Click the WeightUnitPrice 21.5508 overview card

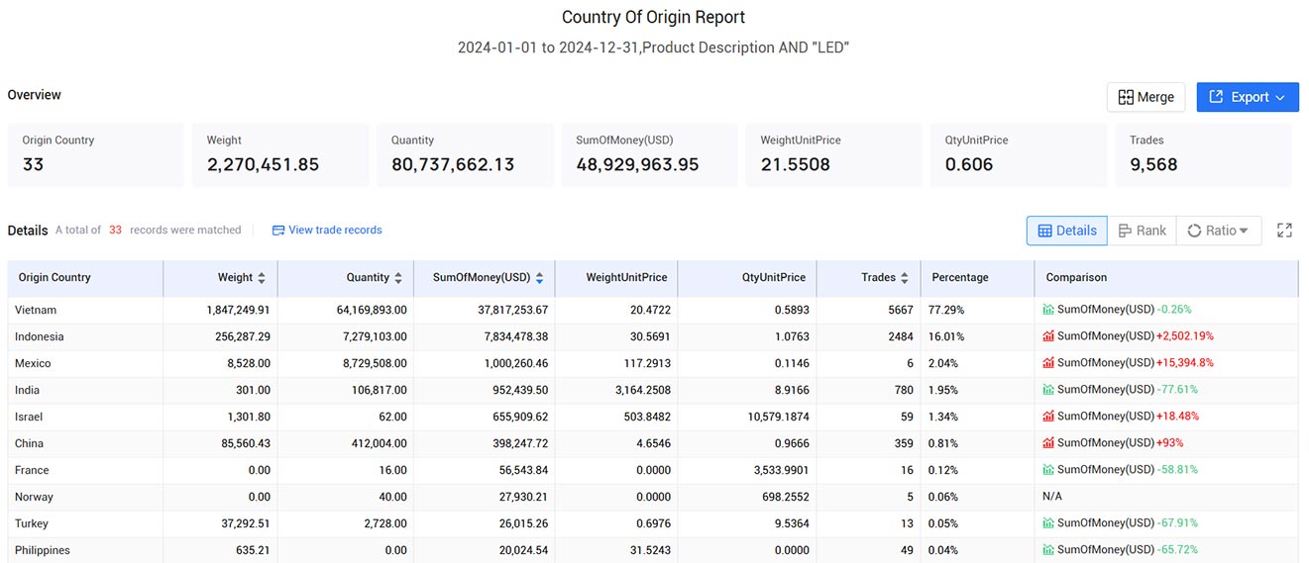click(833, 155)
